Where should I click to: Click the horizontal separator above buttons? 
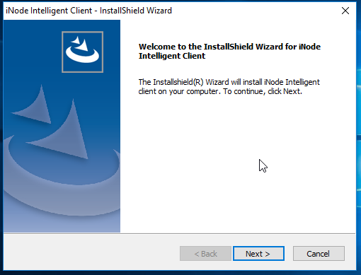(179, 233)
